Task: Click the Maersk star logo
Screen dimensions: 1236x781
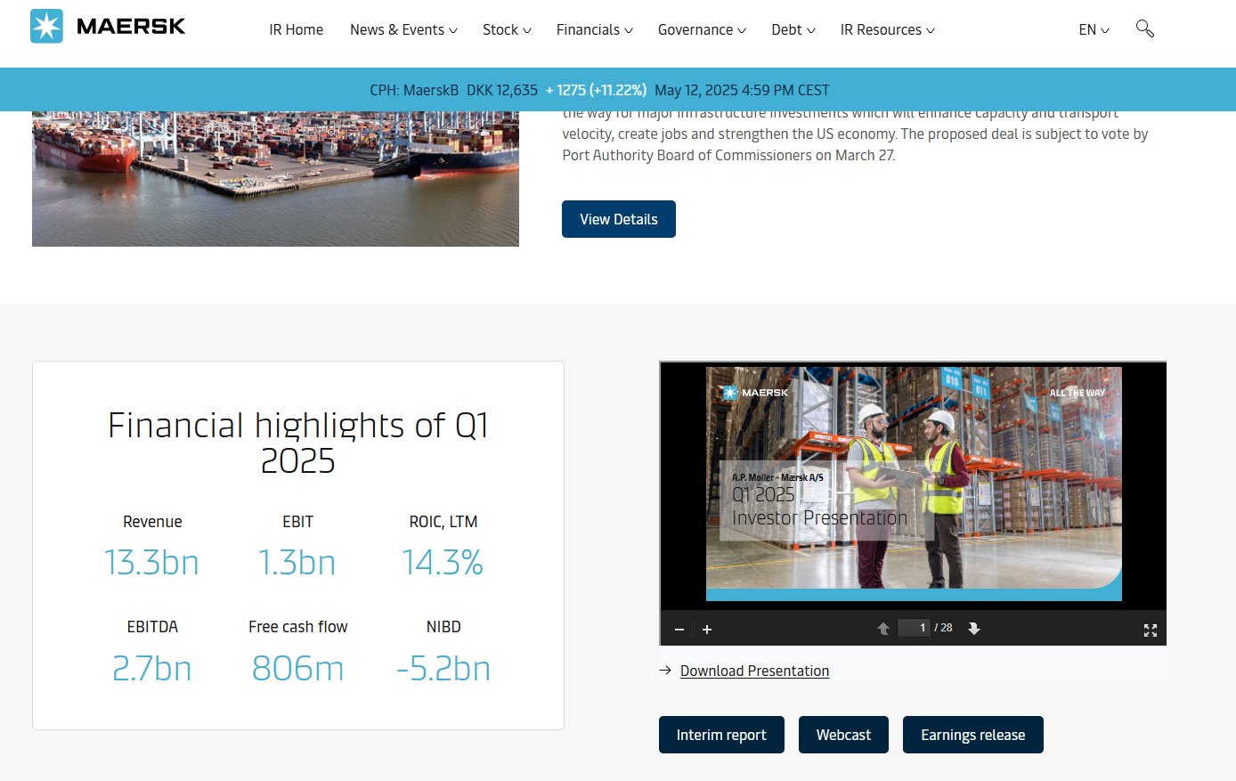Action: pyautogui.click(x=46, y=27)
